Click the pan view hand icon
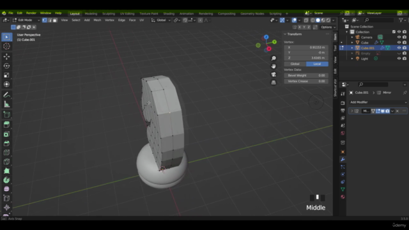 [274, 66]
